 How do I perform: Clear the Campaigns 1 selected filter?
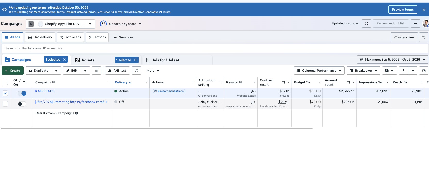click(65, 59)
